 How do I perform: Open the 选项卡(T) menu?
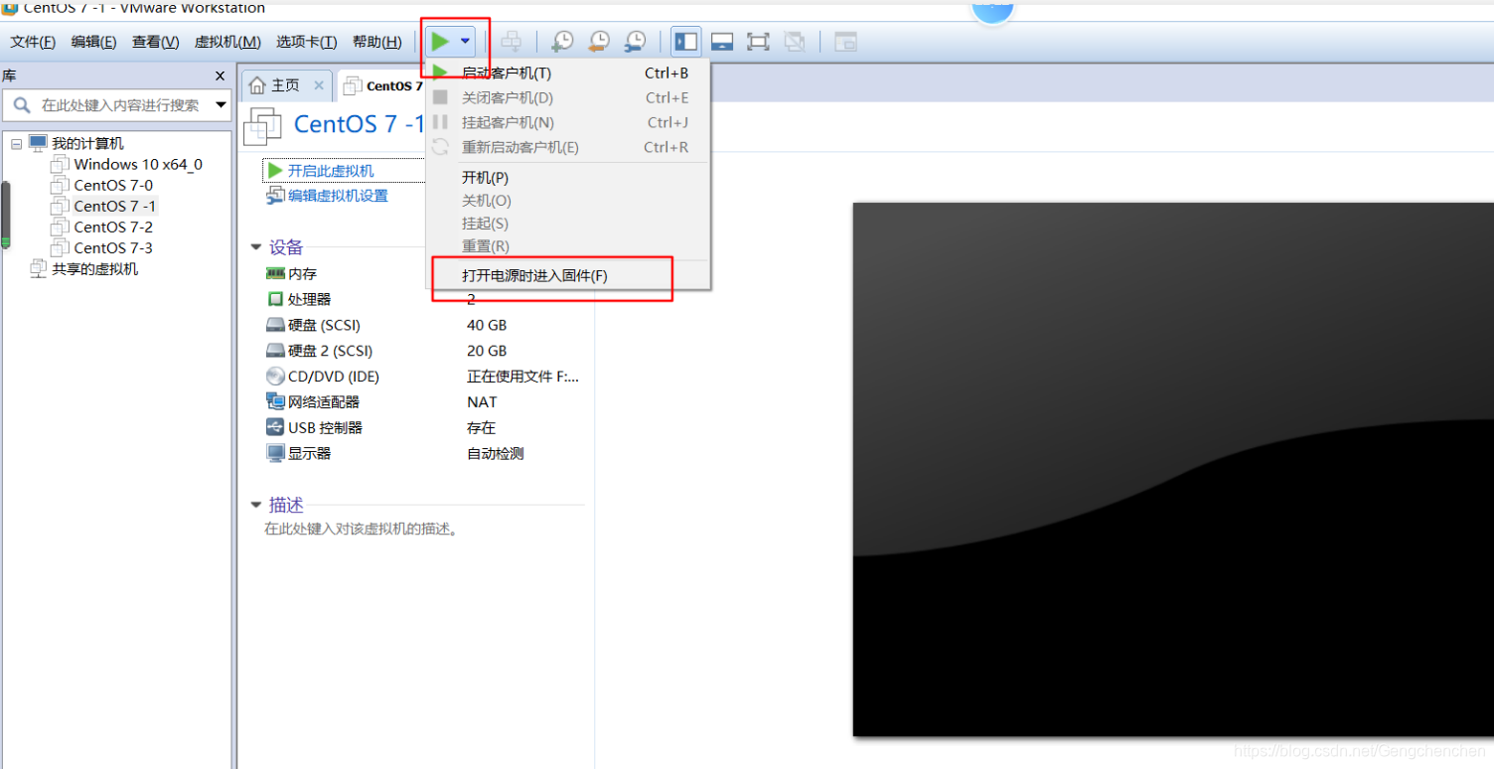tap(306, 42)
